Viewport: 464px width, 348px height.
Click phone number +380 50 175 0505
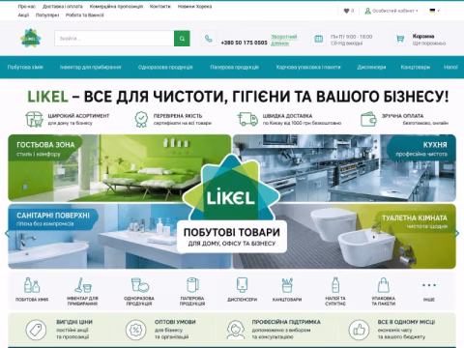coord(244,43)
